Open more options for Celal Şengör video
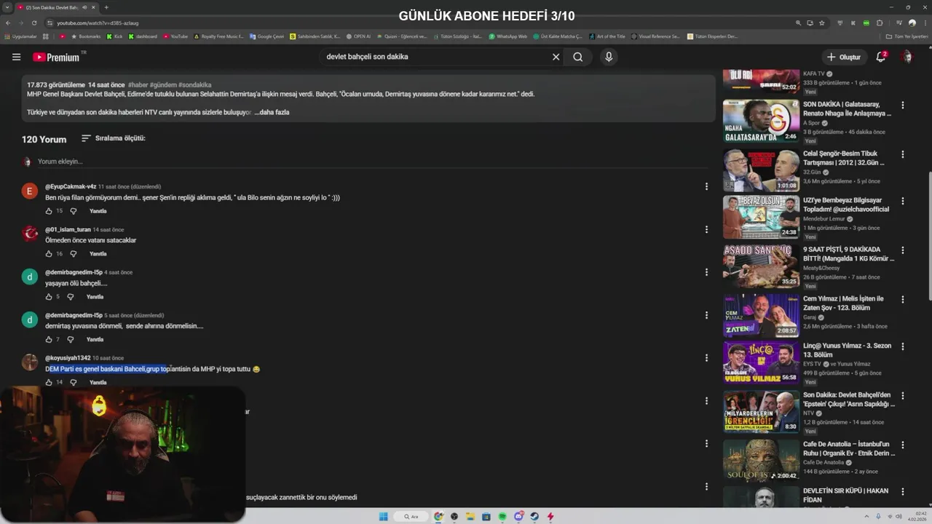The height and width of the screenshot is (524, 932). (x=903, y=154)
